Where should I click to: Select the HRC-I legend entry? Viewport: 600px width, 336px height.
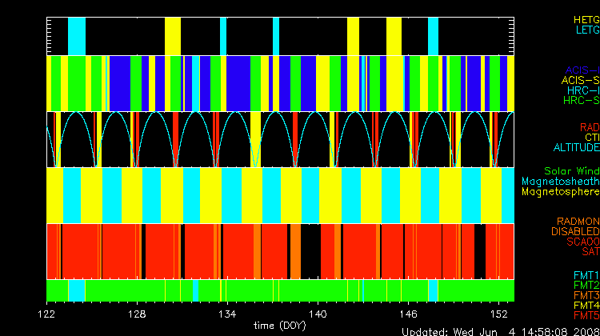583,90
